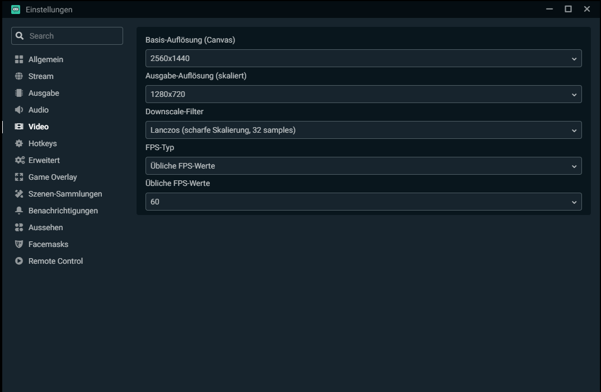Viewport: 601px width, 392px height.
Task: Click the Remote Control play icon
Action: [19, 261]
